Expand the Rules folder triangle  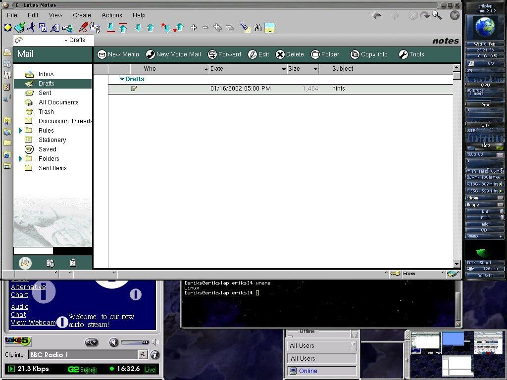tap(20, 131)
